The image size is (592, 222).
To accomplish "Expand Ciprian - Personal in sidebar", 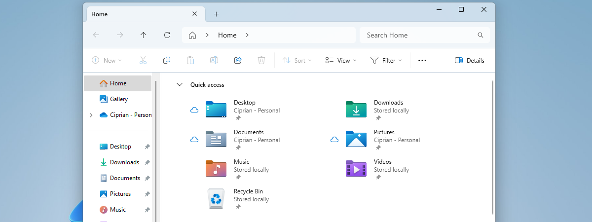I will tap(91, 115).
